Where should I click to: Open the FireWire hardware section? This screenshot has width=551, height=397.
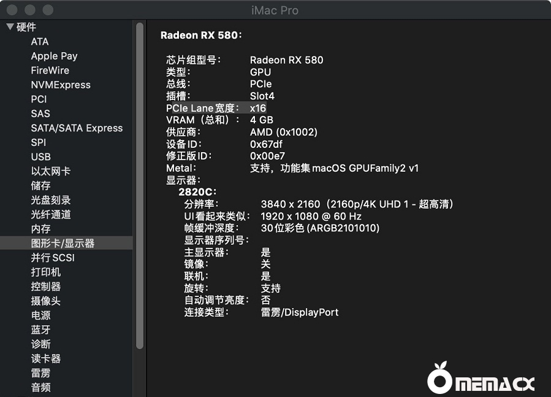pos(50,71)
